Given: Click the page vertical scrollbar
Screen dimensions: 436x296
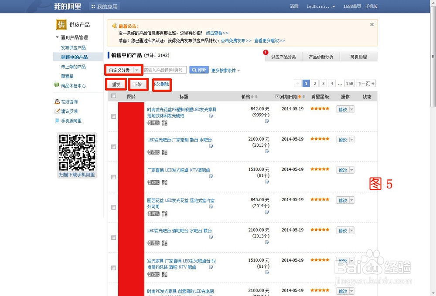Looking at the screenshot, I should click(433, 56).
